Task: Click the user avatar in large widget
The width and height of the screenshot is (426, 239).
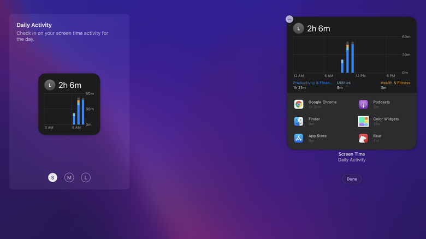Action: (x=299, y=29)
